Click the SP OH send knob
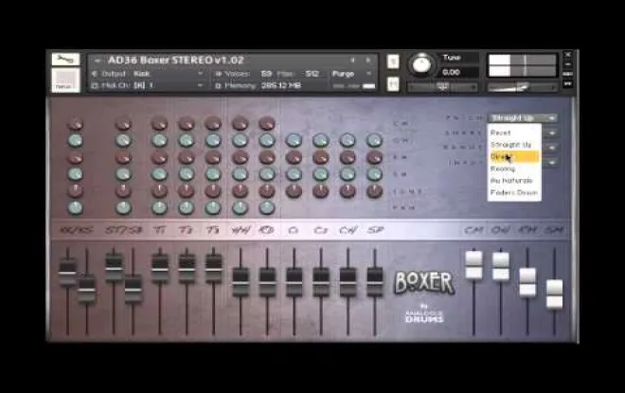This screenshot has height=393, width=625. point(374,140)
